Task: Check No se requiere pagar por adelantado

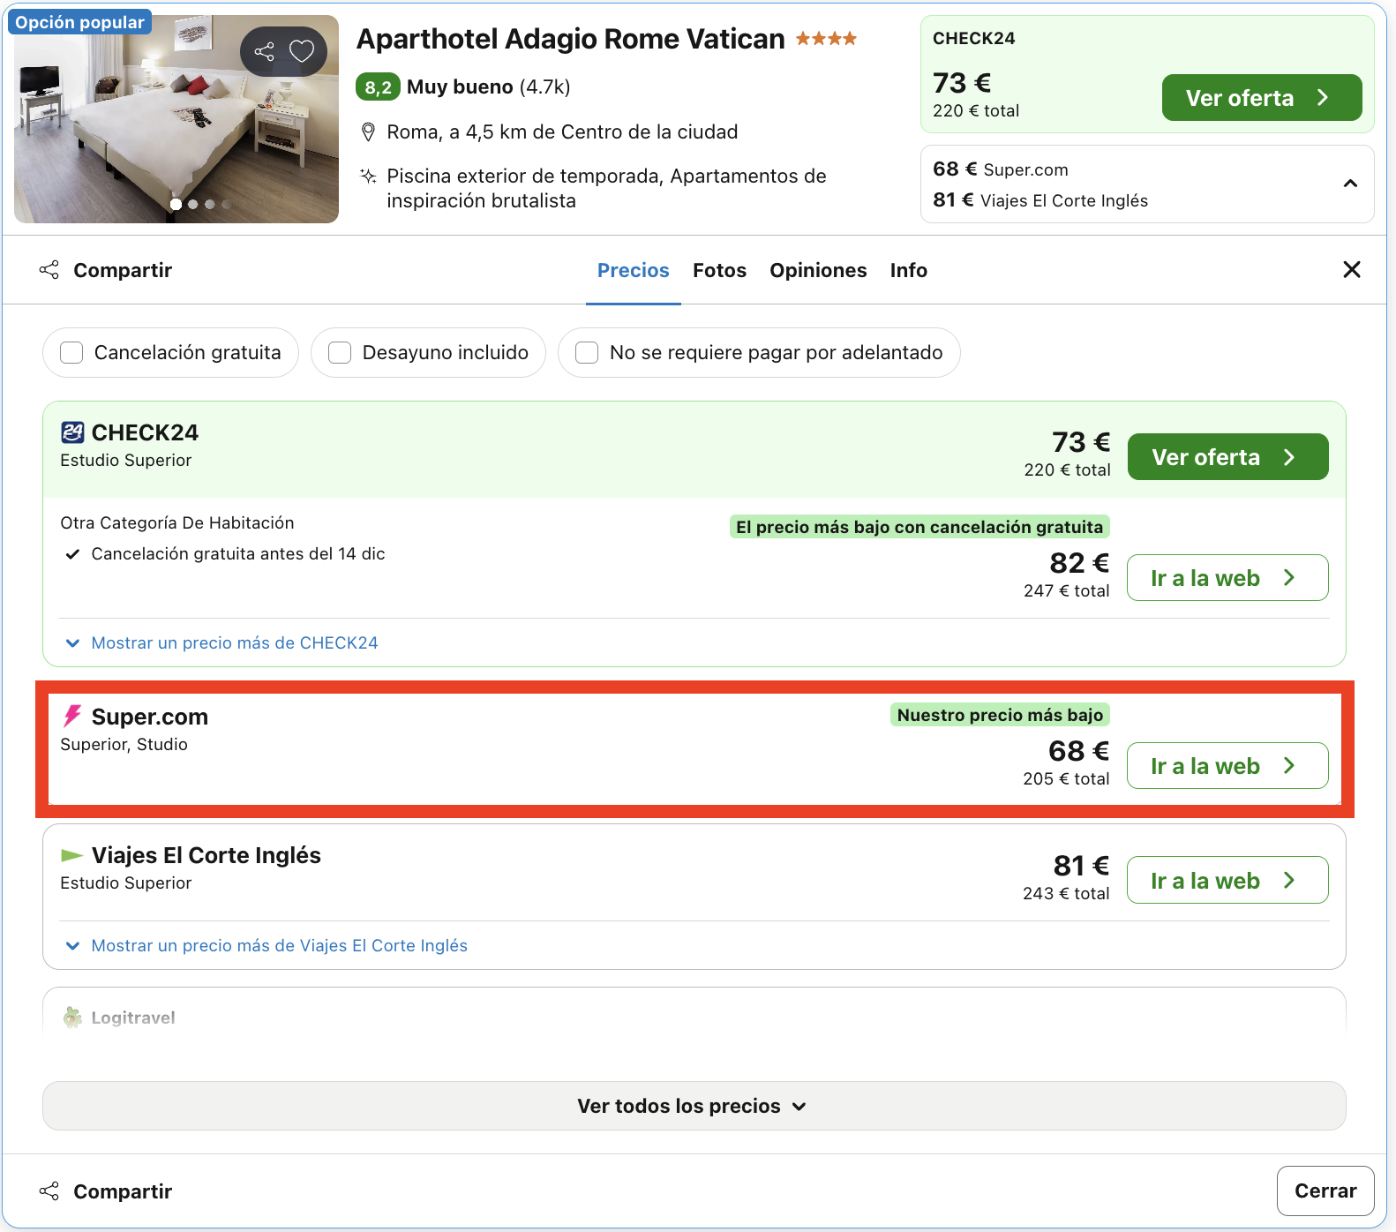Action: [x=587, y=353]
